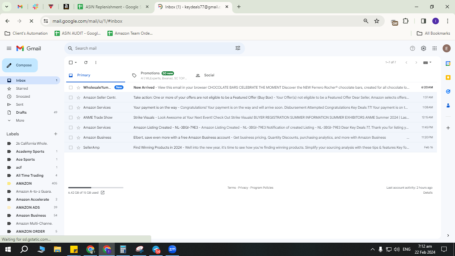The height and width of the screenshot is (256, 455).
Task: Open the More options menu above inbox
Action: 96,62
